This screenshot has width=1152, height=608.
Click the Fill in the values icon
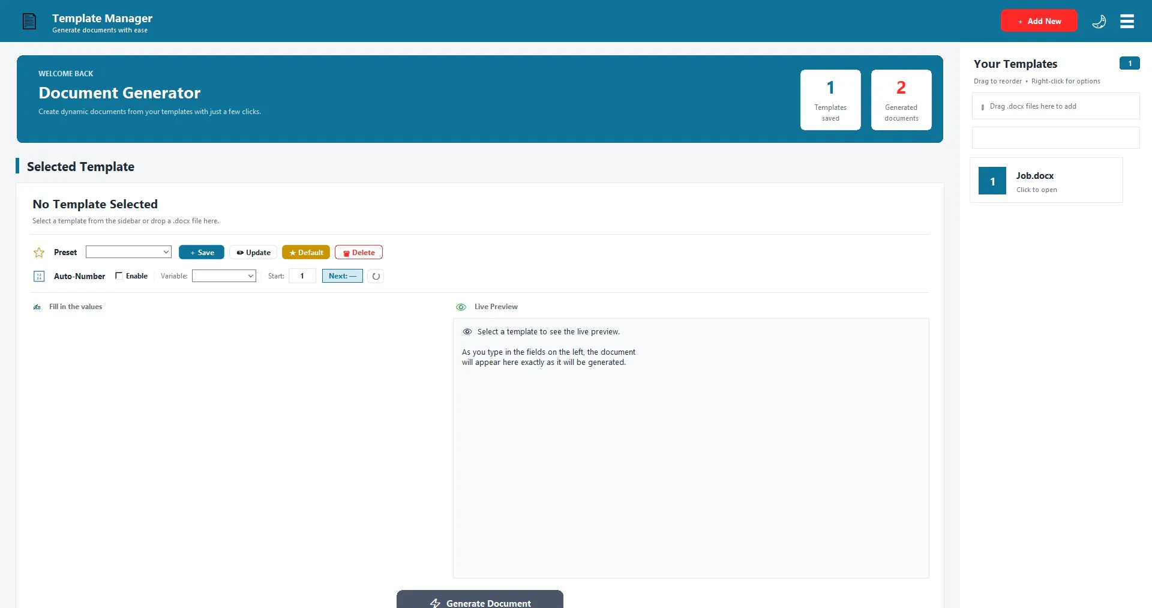tap(37, 307)
